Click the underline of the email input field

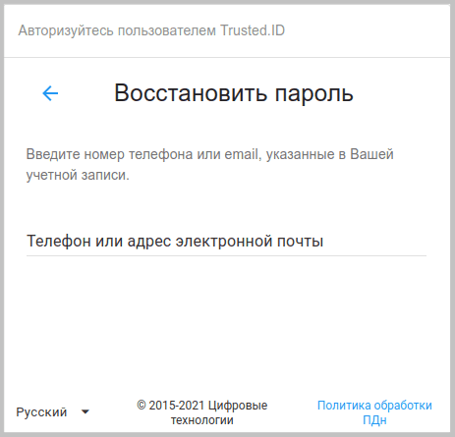click(226, 255)
